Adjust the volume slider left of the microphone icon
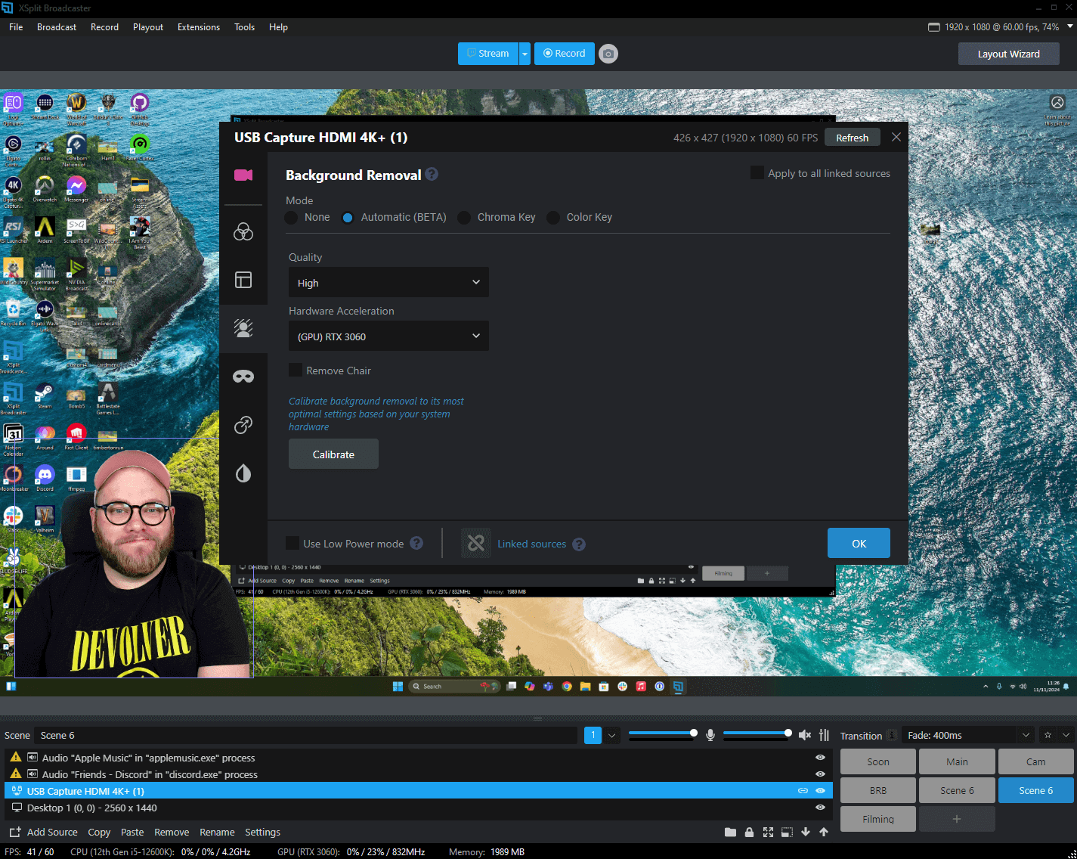The width and height of the screenshot is (1077, 859). point(663,733)
